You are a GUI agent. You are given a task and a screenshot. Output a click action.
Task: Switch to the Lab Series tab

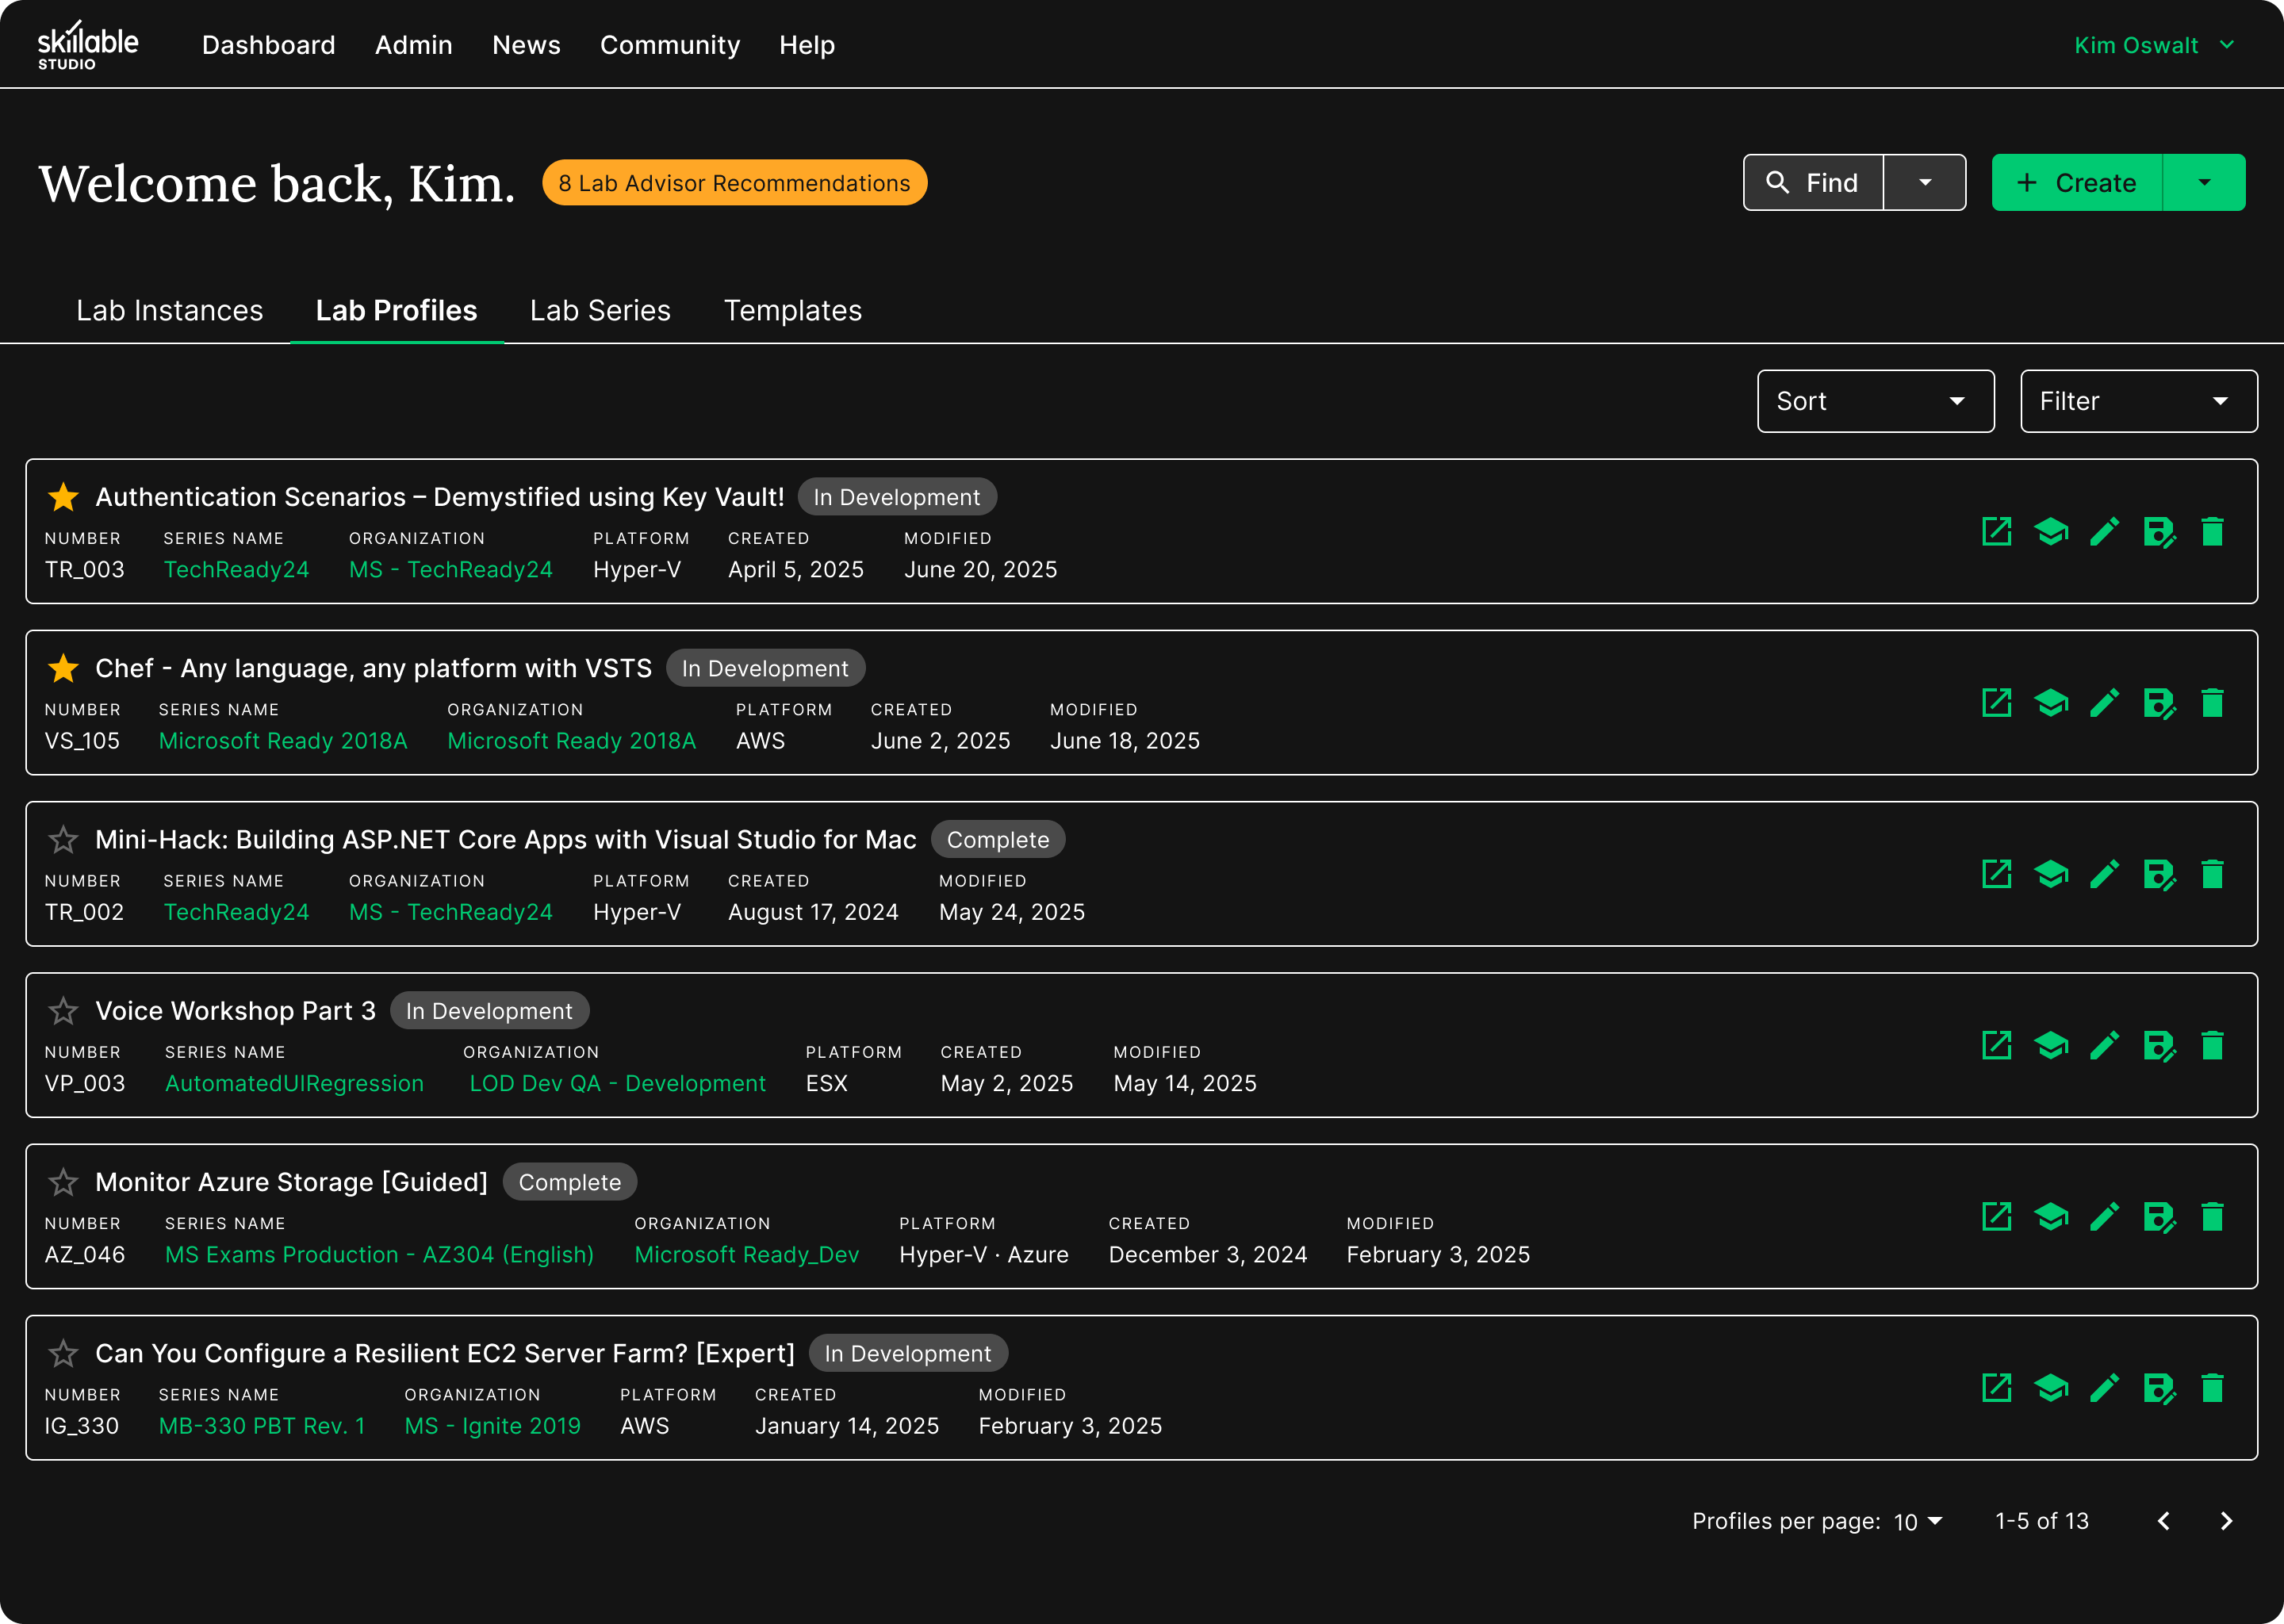pos(600,310)
